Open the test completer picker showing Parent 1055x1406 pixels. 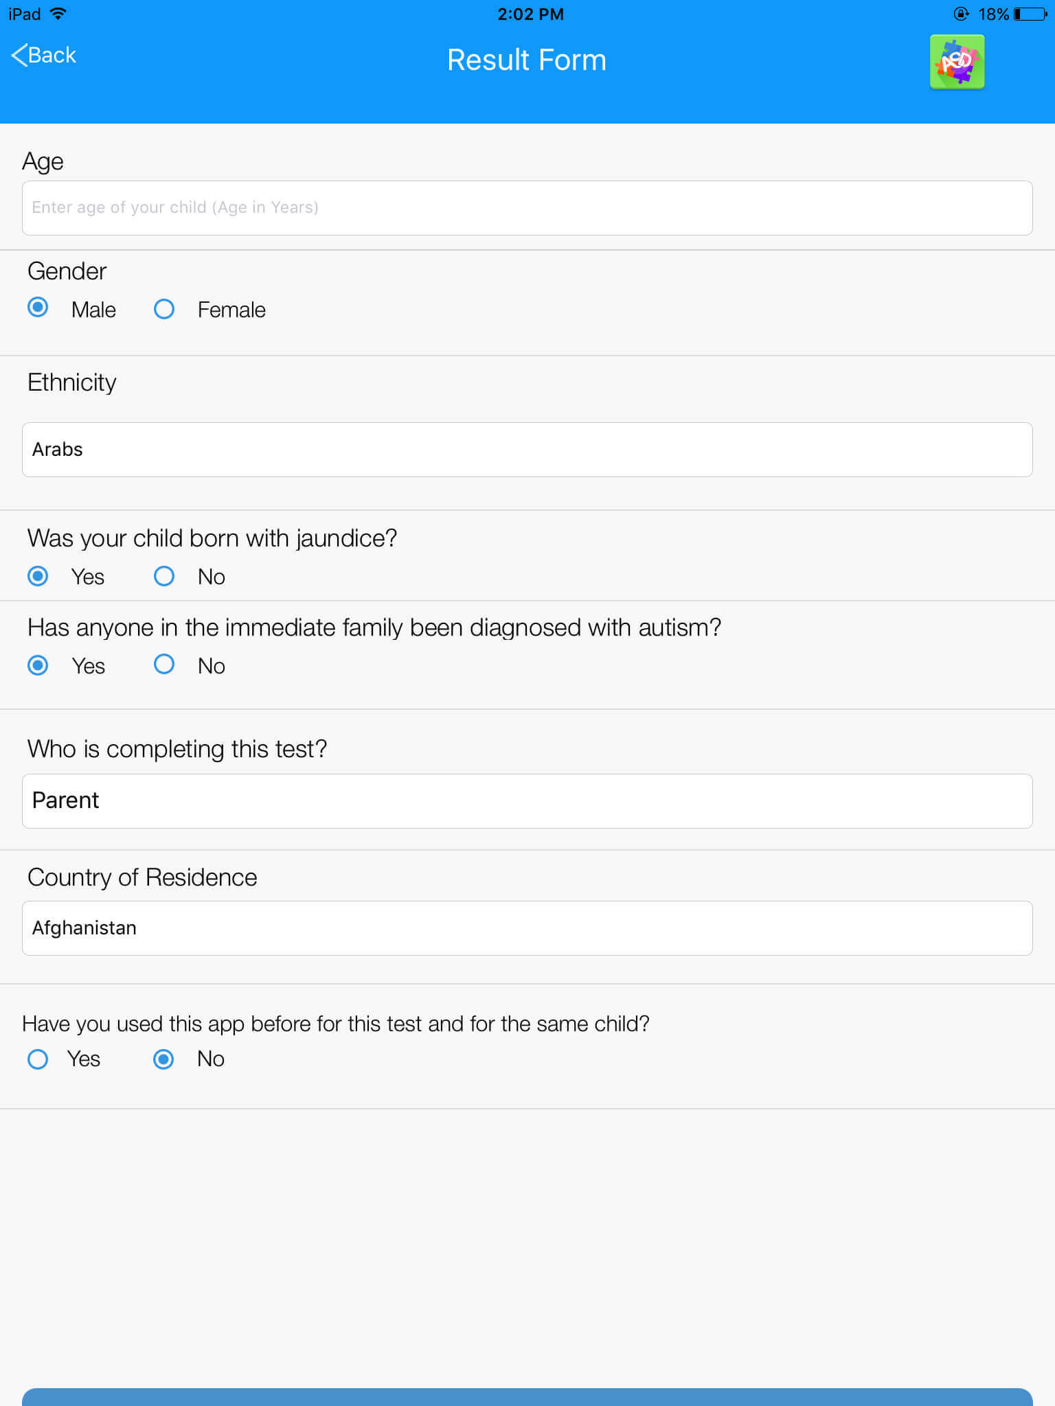pos(527,801)
